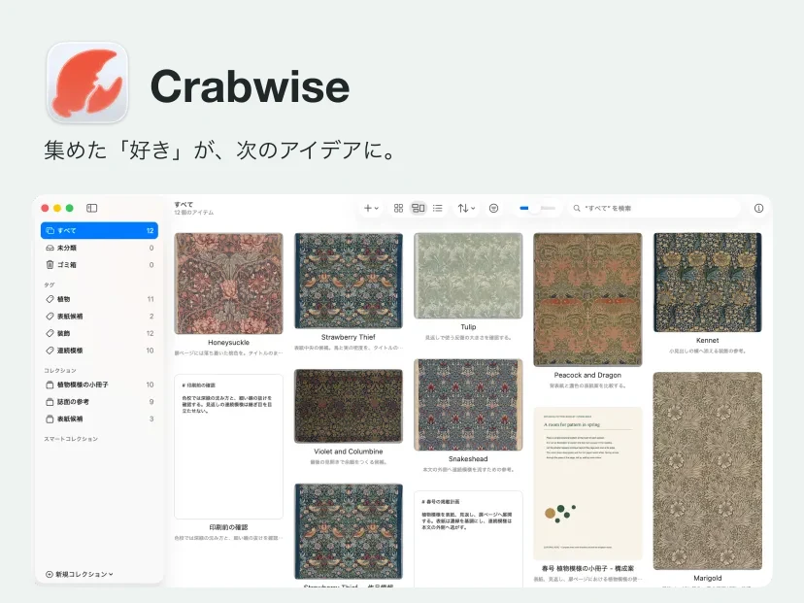Open the ゴミ箱 trash sidebar item
Image resolution: width=804 pixels, height=603 pixels.
coord(99,264)
